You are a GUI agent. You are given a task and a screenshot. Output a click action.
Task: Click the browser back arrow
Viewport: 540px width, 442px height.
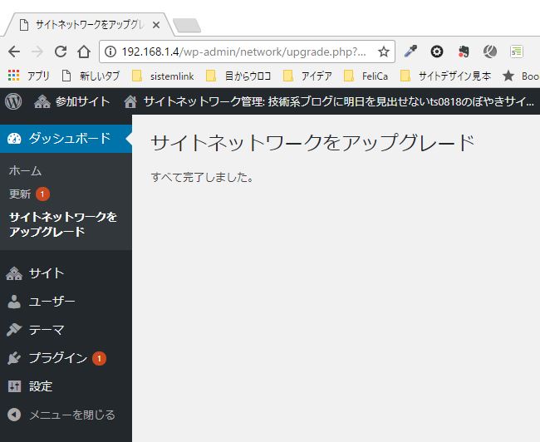pos(14,52)
